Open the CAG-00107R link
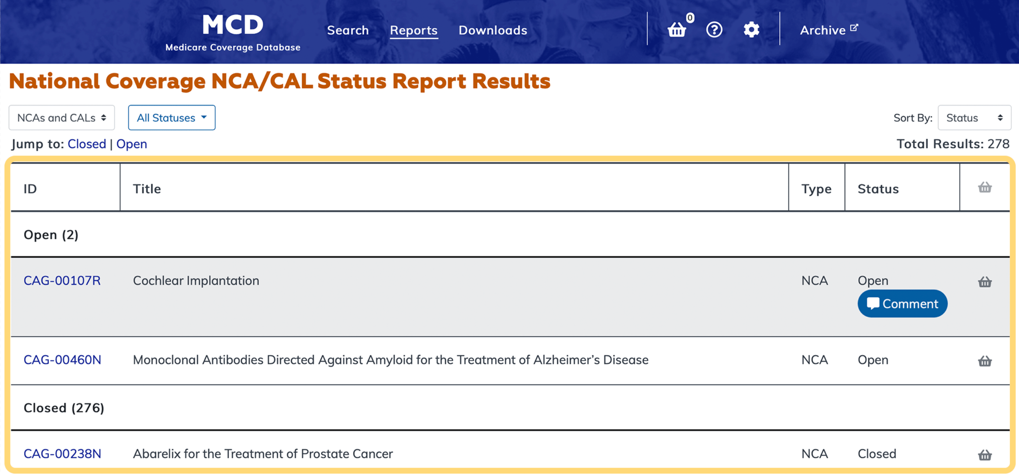Image resolution: width=1019 pixels, height=475 pixels. (62, 280)
